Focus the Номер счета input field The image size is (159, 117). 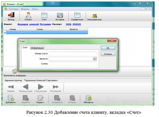[x=73, y=53]
